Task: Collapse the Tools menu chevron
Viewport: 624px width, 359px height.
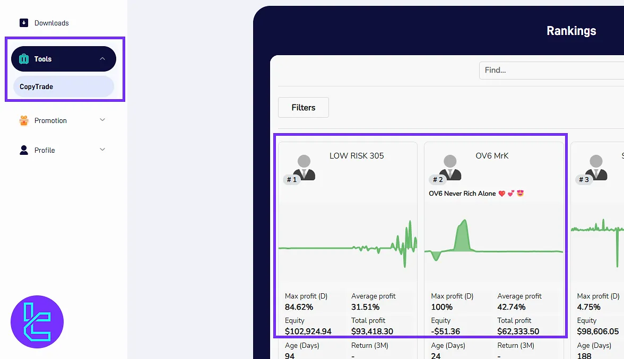Action: click(x=102, y=59)
